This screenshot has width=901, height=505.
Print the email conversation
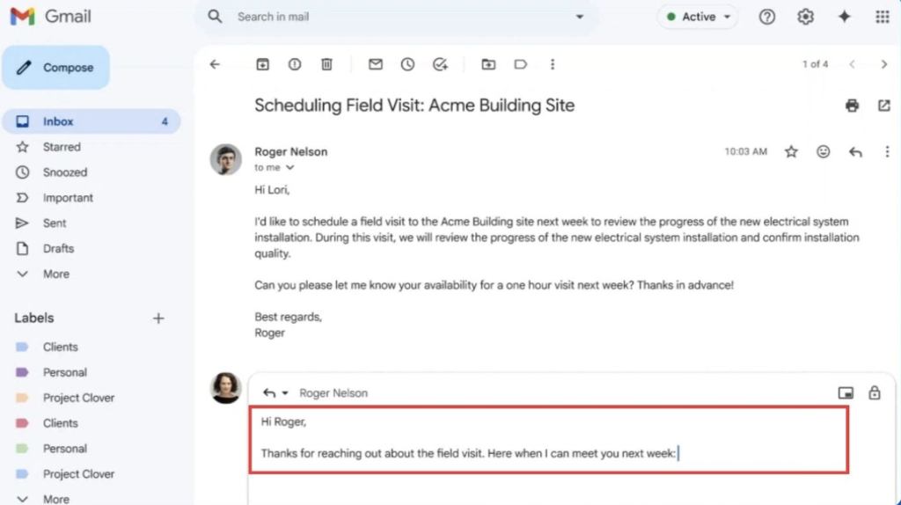tap(852, 106)
